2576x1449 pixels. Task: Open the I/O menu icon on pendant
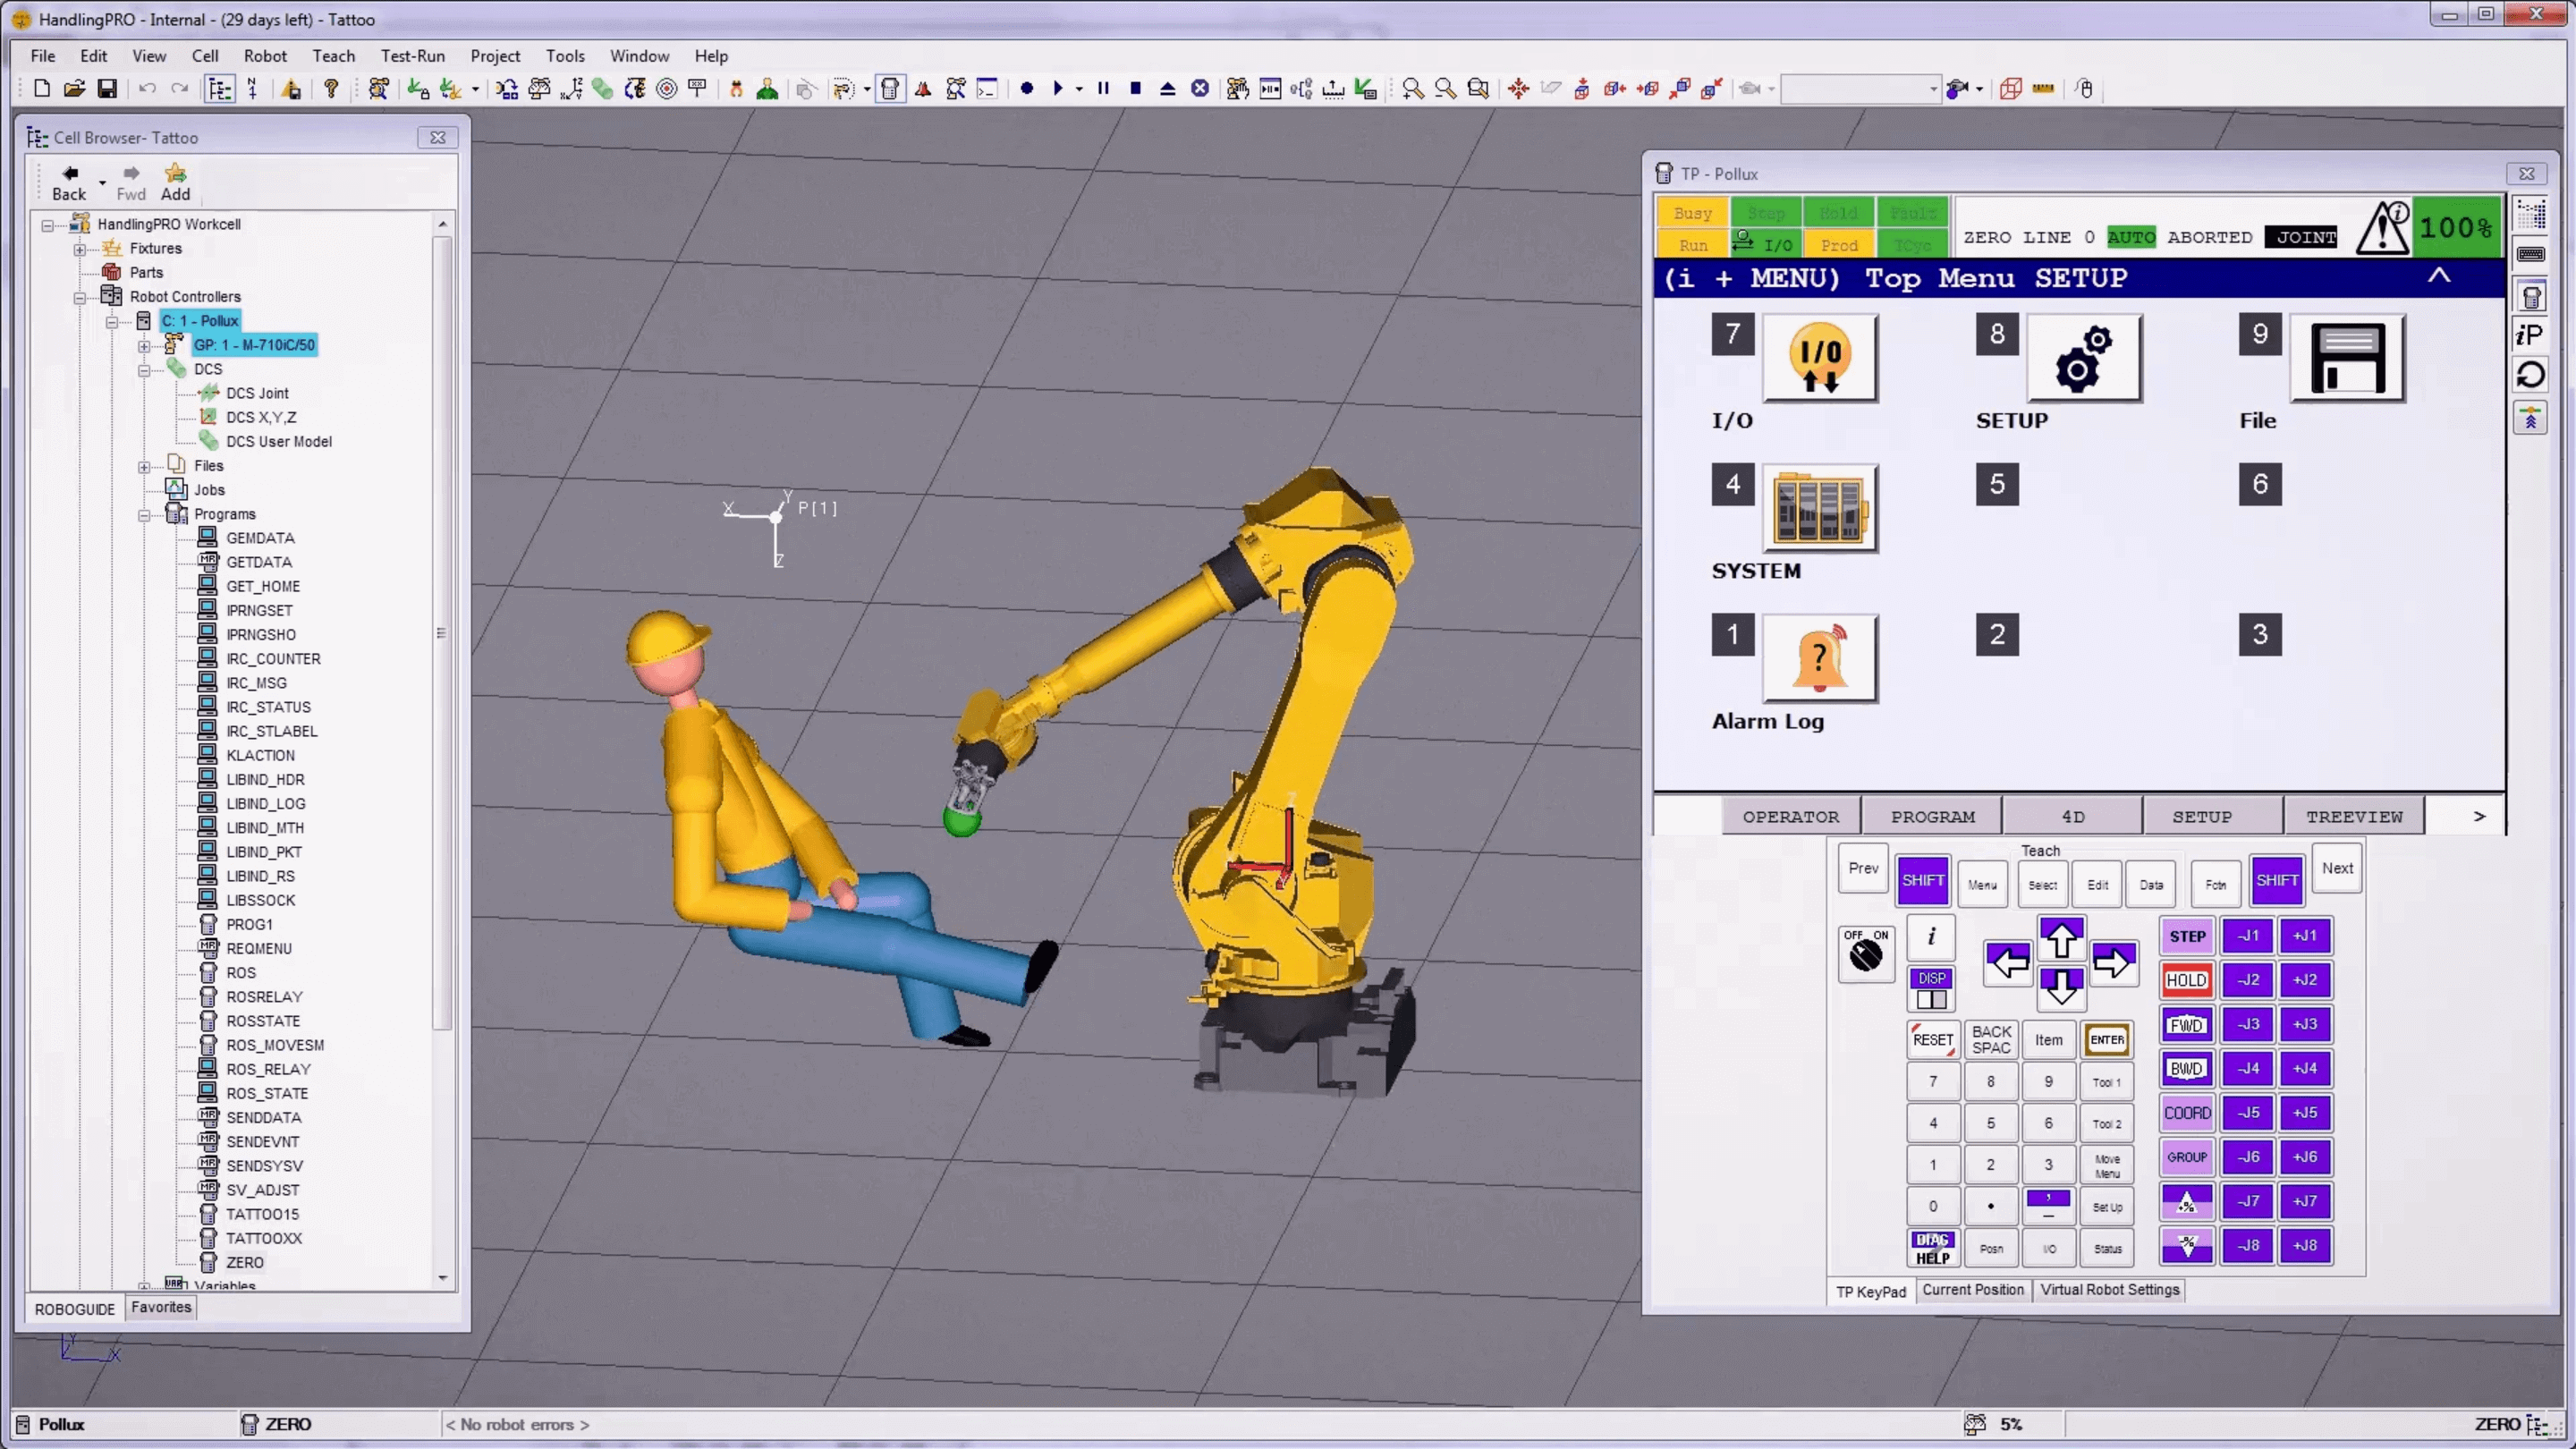point(1819,358)
